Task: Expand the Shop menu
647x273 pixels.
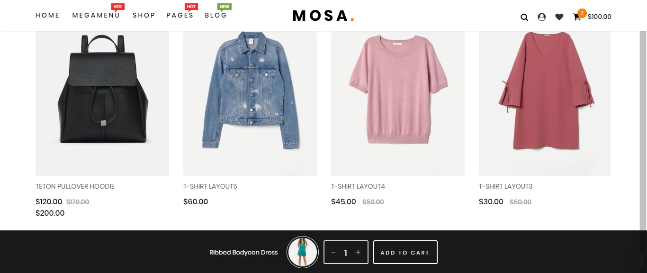Action: (x=144, y=15)
